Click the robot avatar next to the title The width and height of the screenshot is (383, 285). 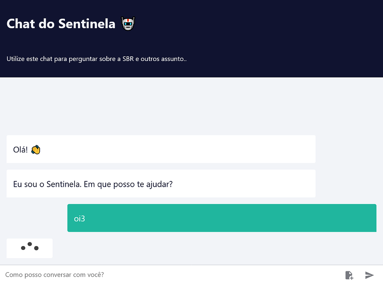point(127,24)
